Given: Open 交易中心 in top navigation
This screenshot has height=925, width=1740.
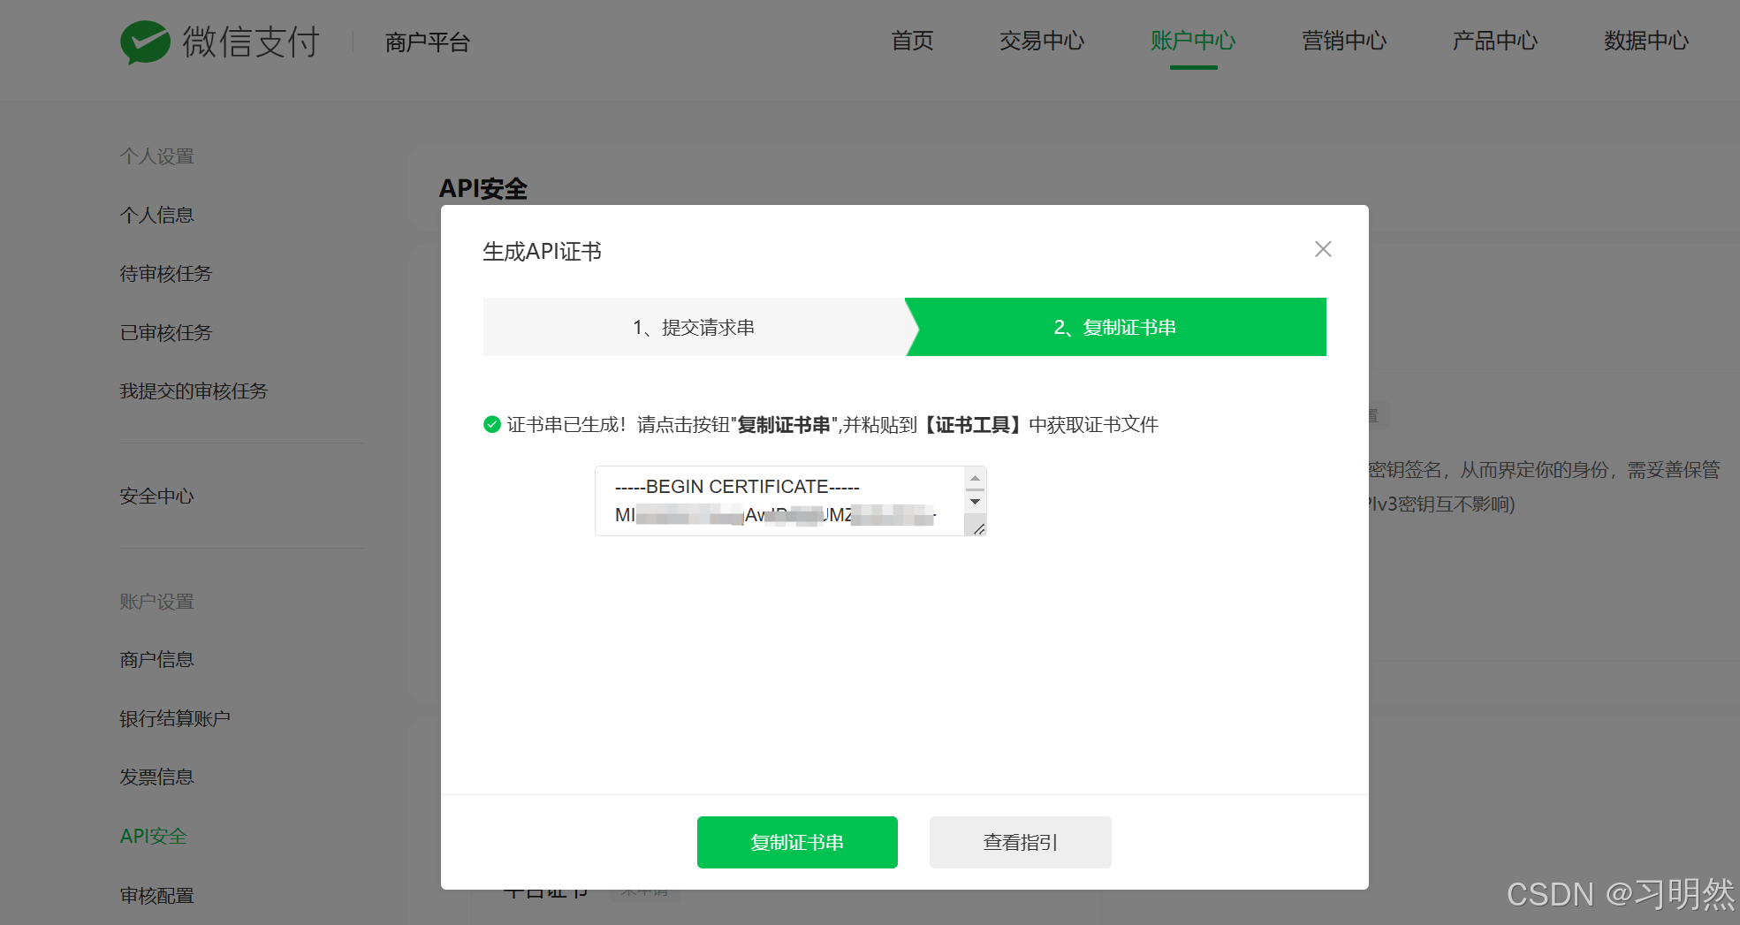Looking at the screenshot, I should click(x=1042, y=41).
